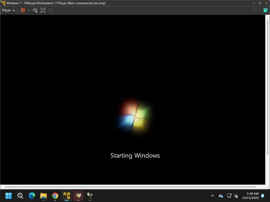
Task: Expand the power options dropdown arrow
Action: tap(28, 10)
